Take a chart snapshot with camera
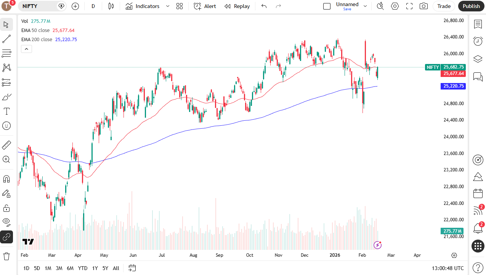 423,6
